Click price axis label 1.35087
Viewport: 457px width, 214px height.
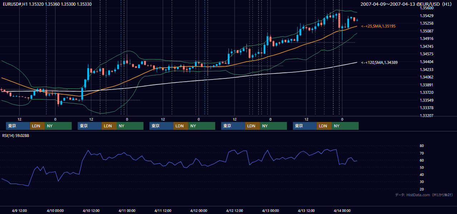427,31
